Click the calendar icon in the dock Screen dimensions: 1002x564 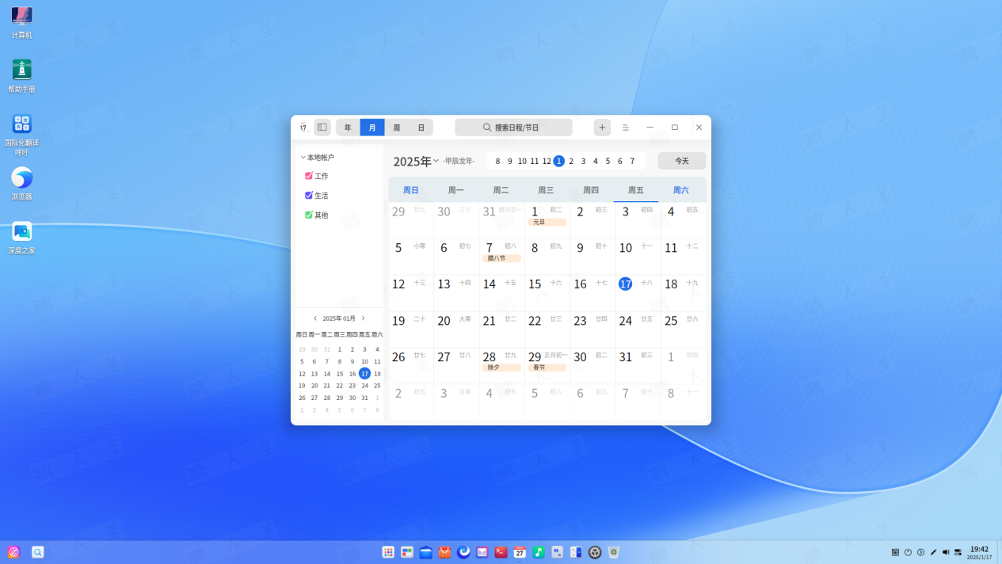(520, 552)
